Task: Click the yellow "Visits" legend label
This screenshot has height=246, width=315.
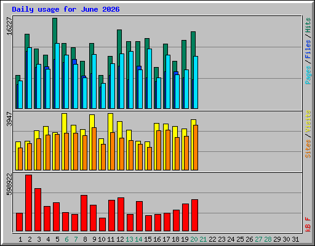Action: tap(308, 121)
